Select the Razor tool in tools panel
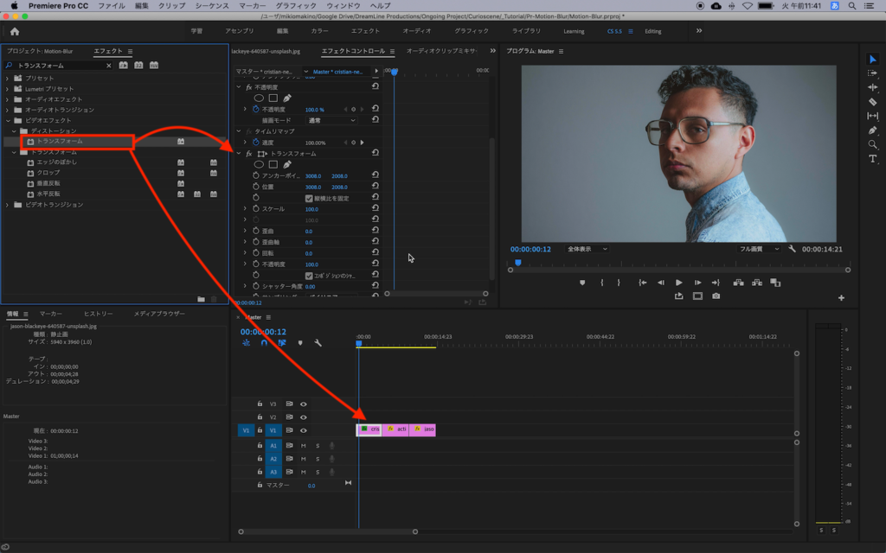The width and height of the screenshot is (886, 553). 872,101
